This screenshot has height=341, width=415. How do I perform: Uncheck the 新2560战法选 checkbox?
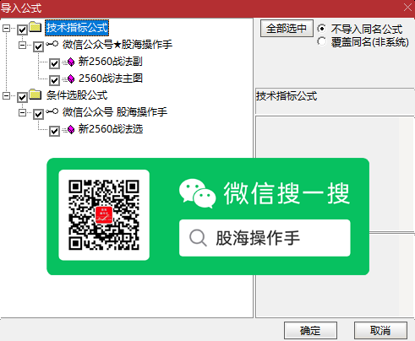point(54,131)
